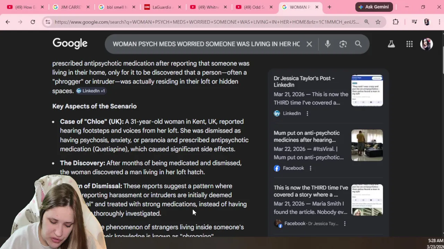Screen dimensions: 444x249
Task: Click the LinkedIn source icon under first result
Action: click(277, 113)
